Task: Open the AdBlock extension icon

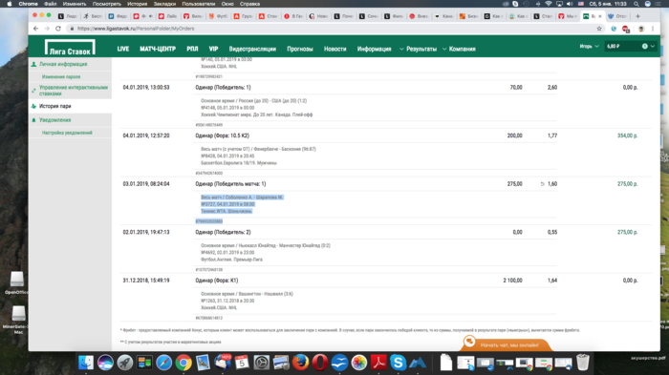Action: (626, 29)
